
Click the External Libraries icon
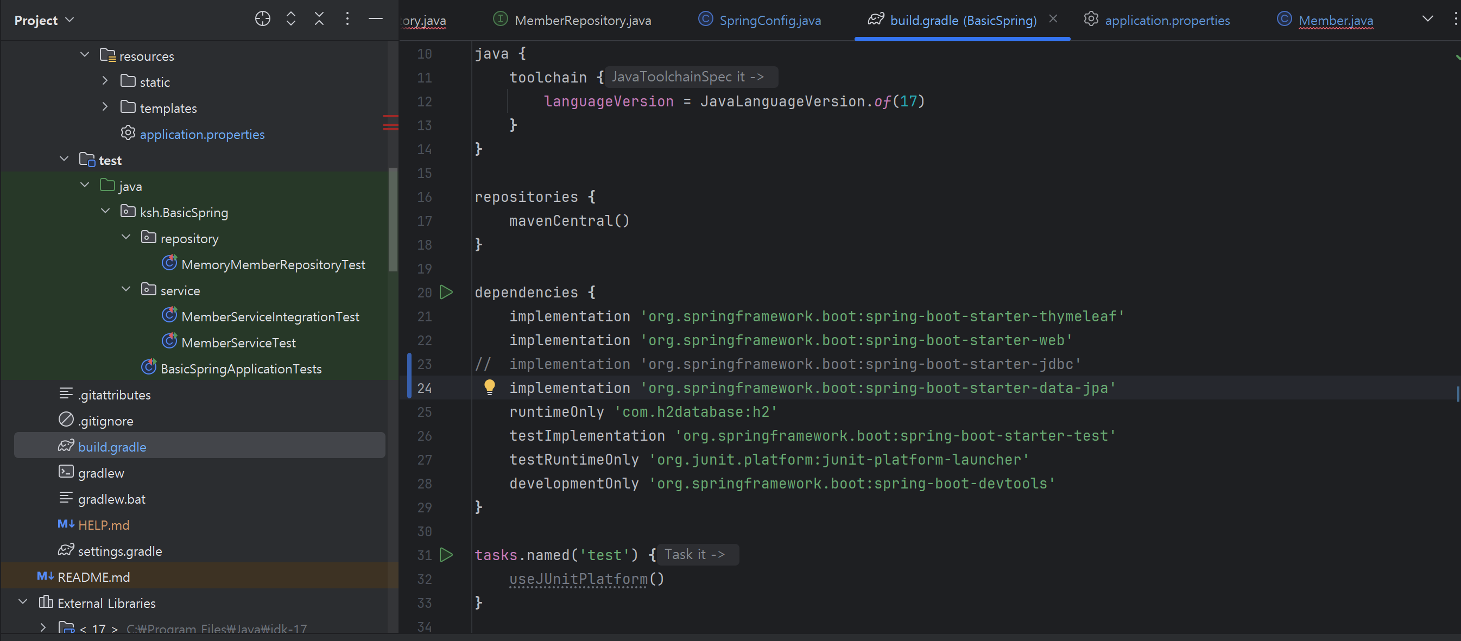tap(46, 602)
